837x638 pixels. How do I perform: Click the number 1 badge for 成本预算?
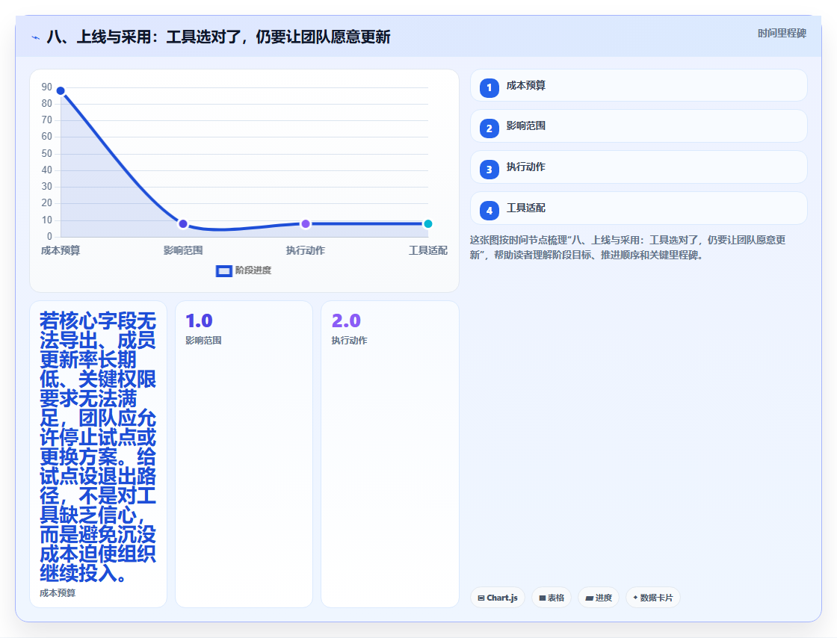(489, 88)
